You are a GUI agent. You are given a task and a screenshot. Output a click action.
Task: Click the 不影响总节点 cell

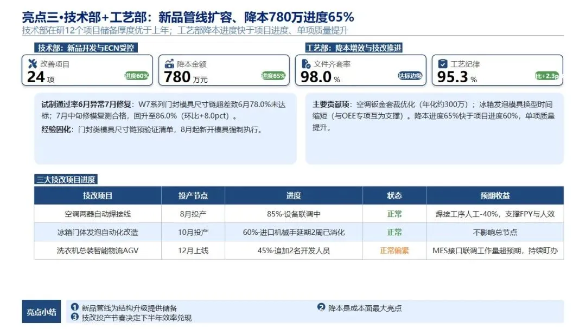[495, 232]
